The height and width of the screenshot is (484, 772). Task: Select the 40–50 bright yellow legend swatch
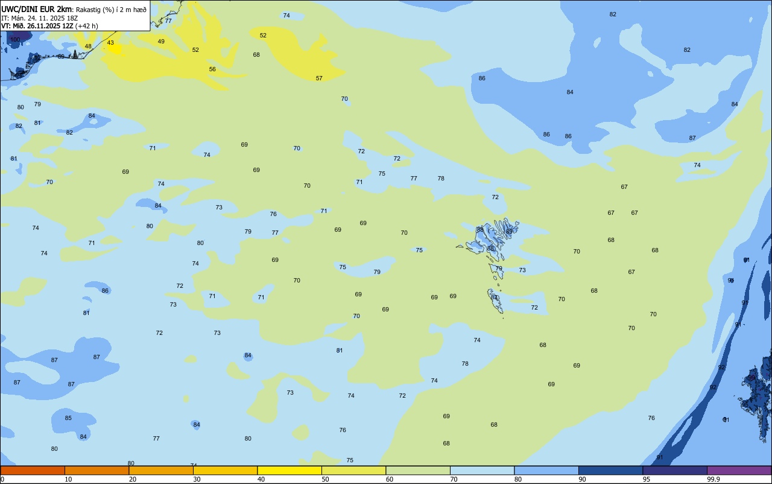pos(289,470)
